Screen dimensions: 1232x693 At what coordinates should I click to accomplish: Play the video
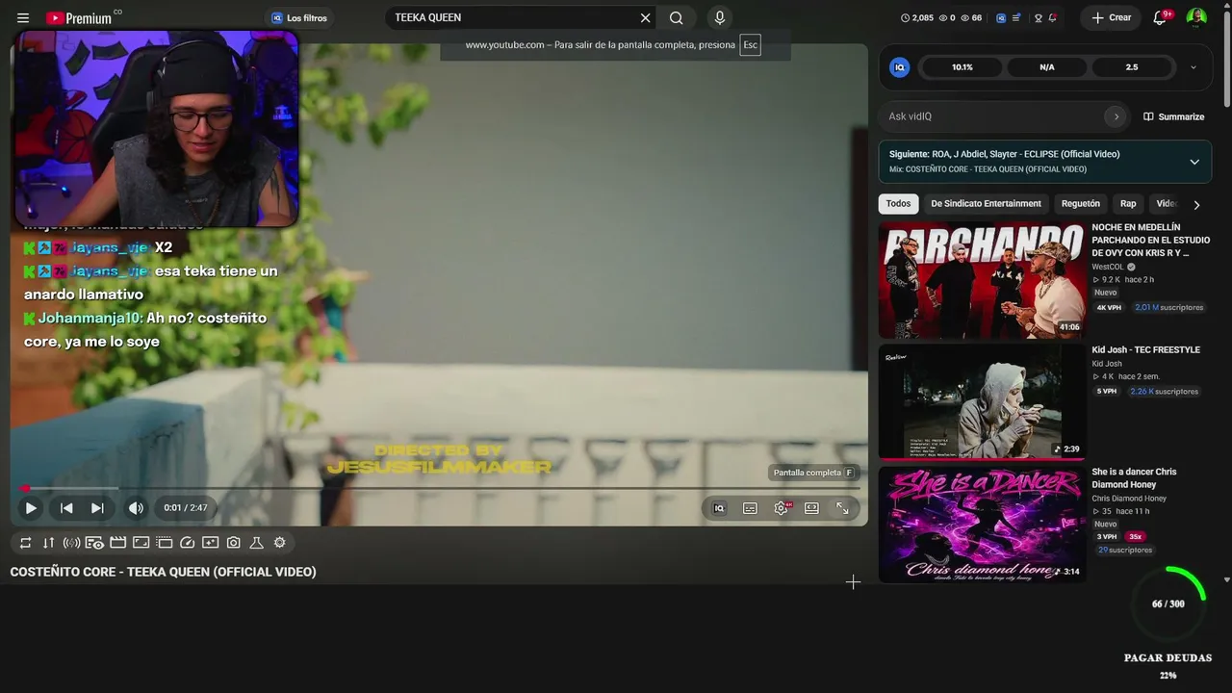(x=31, y=508)
